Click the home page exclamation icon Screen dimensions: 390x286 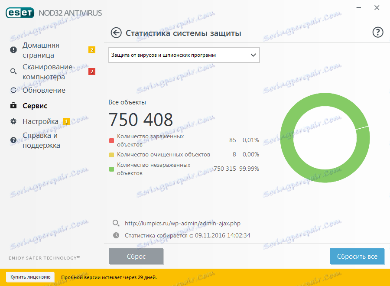pos(13,50)
